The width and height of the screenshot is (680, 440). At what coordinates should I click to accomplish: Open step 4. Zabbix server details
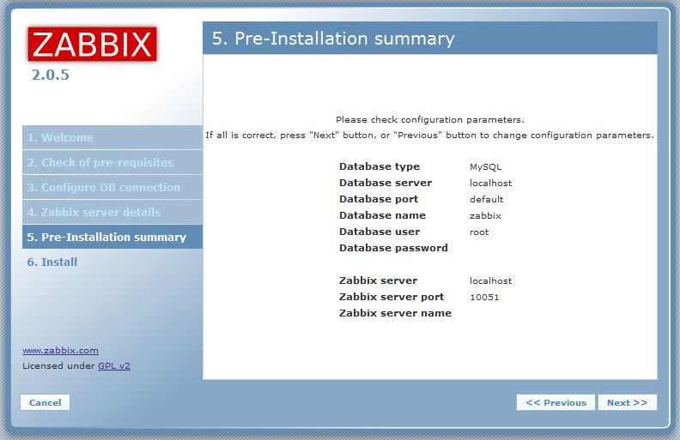point(112,212)
